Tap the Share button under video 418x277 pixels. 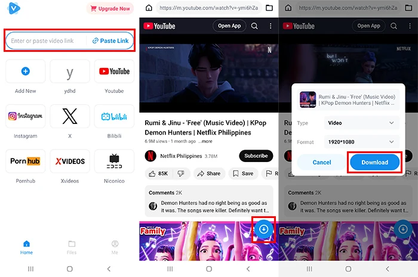(x=209, y=173)
